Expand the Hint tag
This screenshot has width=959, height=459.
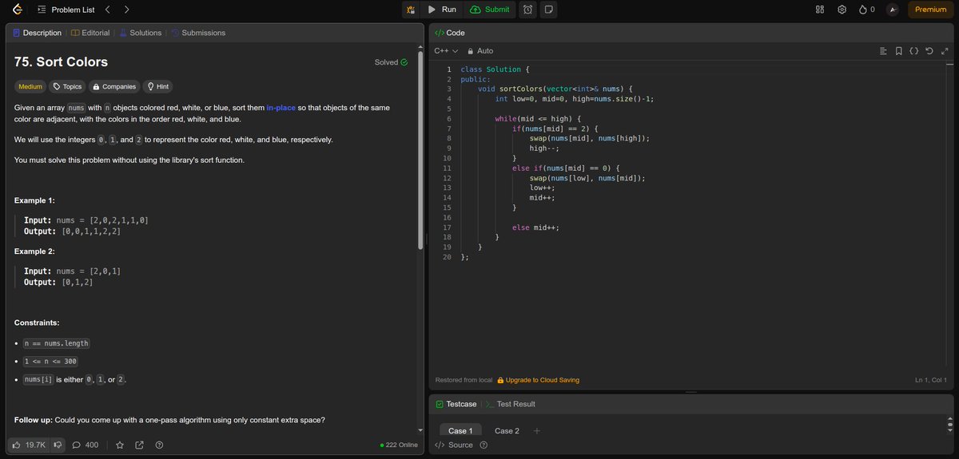coord(157,86)
